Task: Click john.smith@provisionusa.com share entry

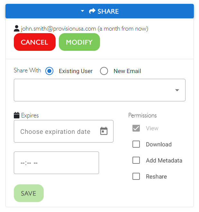Action: point(85,29)
